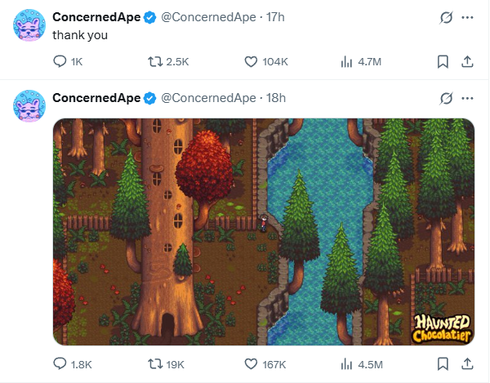Share the "thank you" tweet
490x383 pixels.
pos(467,61)
